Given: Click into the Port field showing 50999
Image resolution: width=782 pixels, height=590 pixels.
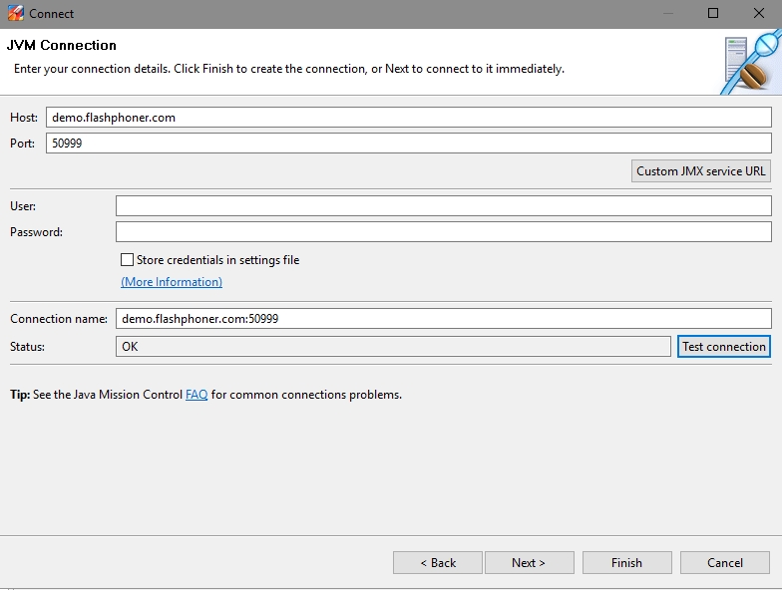Looking at the screenshot, I should (x=408, y=144).
